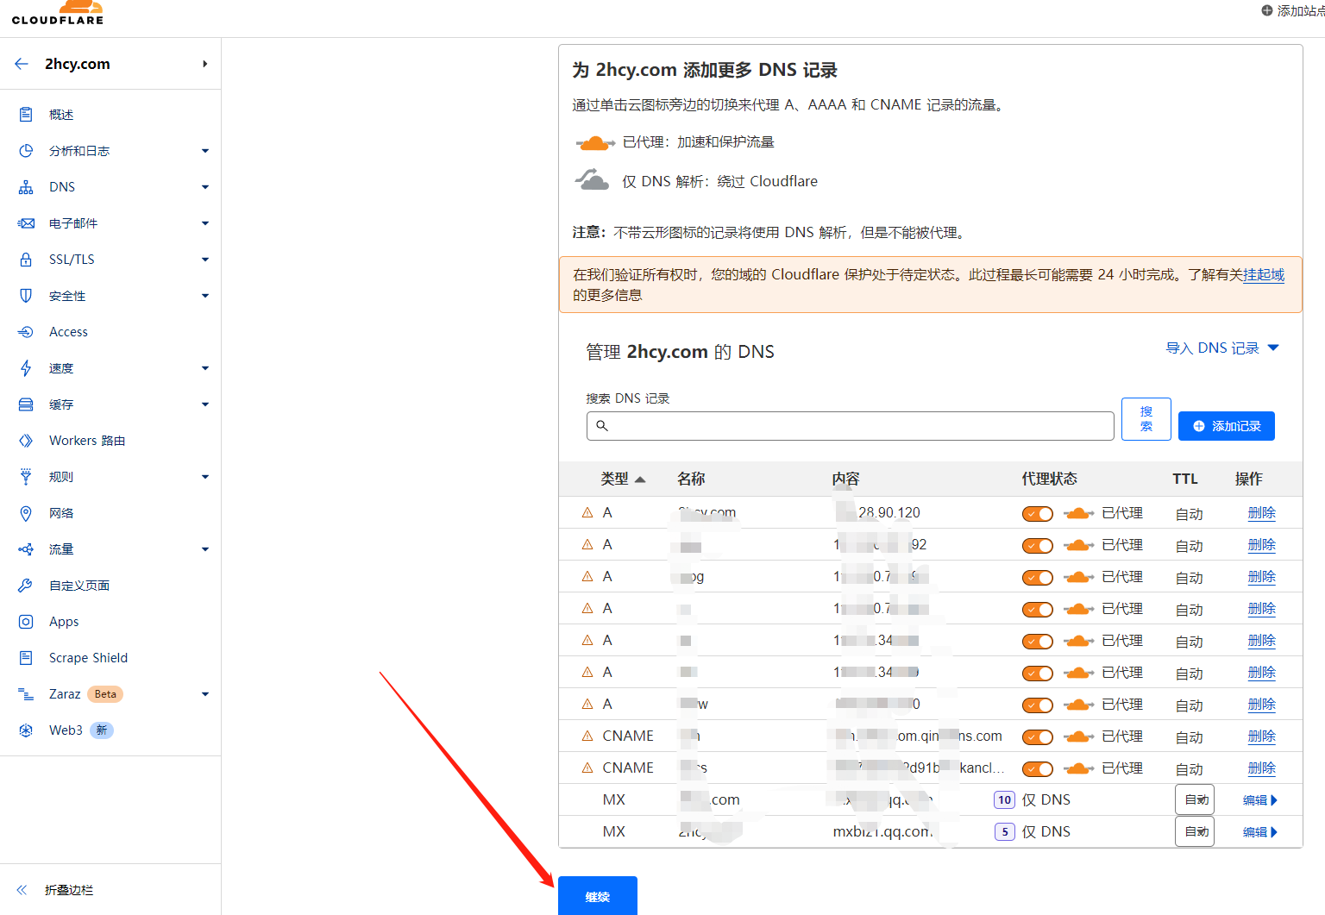Expand the 规则 submenu arrow
The image size is (1325, 915).
pos(205,477)
